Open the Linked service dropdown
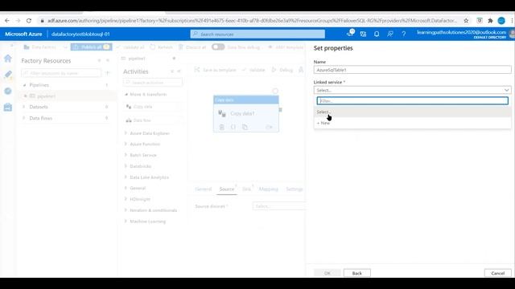This screenshot has height=289, width=515. coord(412,90)
